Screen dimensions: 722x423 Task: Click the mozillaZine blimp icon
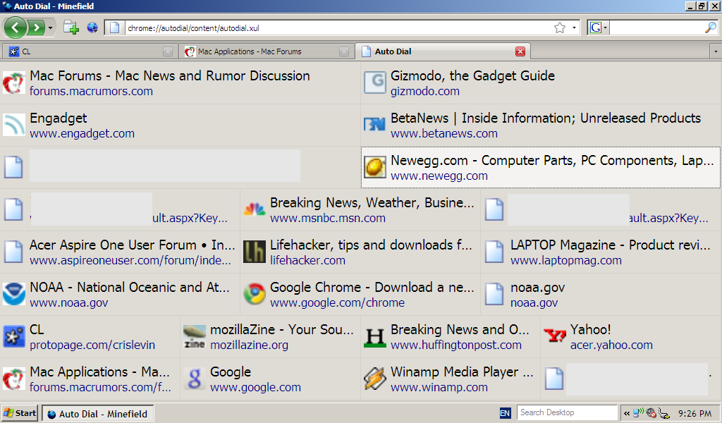pyautogui.click(x=194, y=336)
